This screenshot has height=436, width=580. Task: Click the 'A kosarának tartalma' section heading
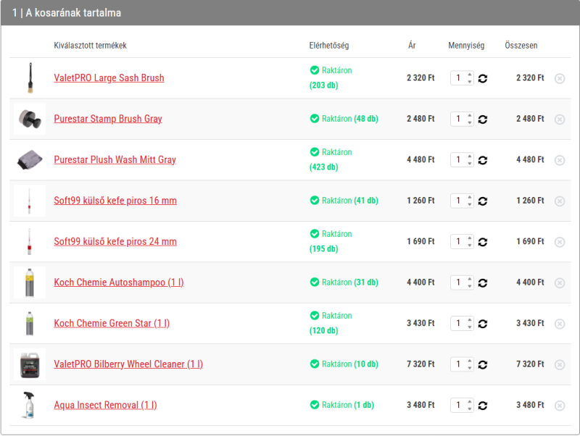73,13
